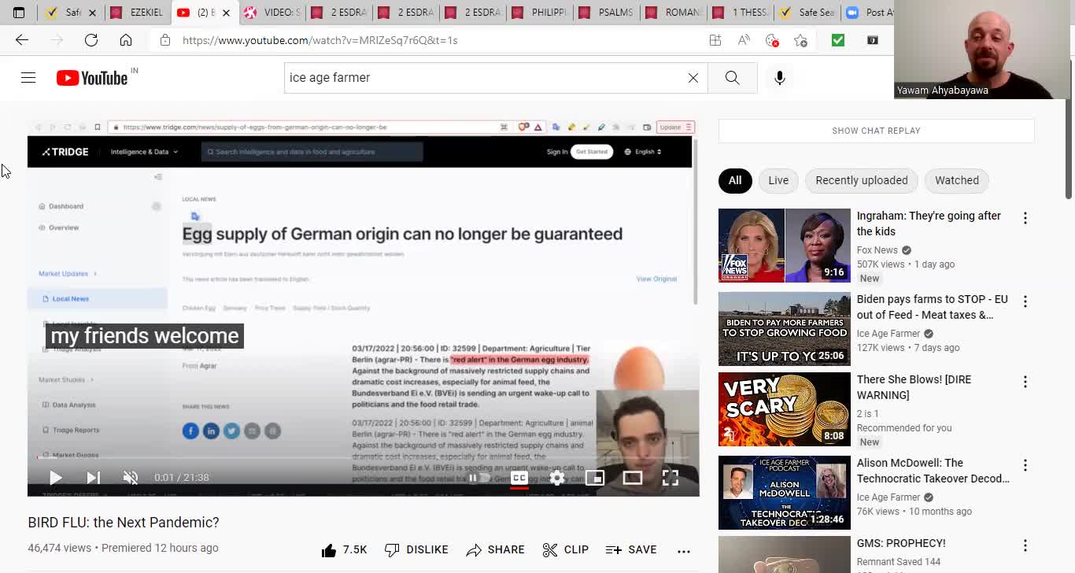Open options for GMS: PROPHECY video
Viewport: 1075px width, 573px height.
click(x=1025, y=545)
